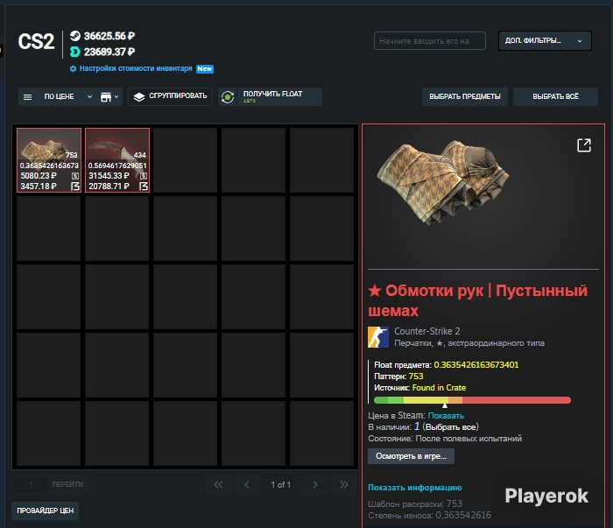Click the 'New' badge next to inventory settings

[x=205, y=69]
